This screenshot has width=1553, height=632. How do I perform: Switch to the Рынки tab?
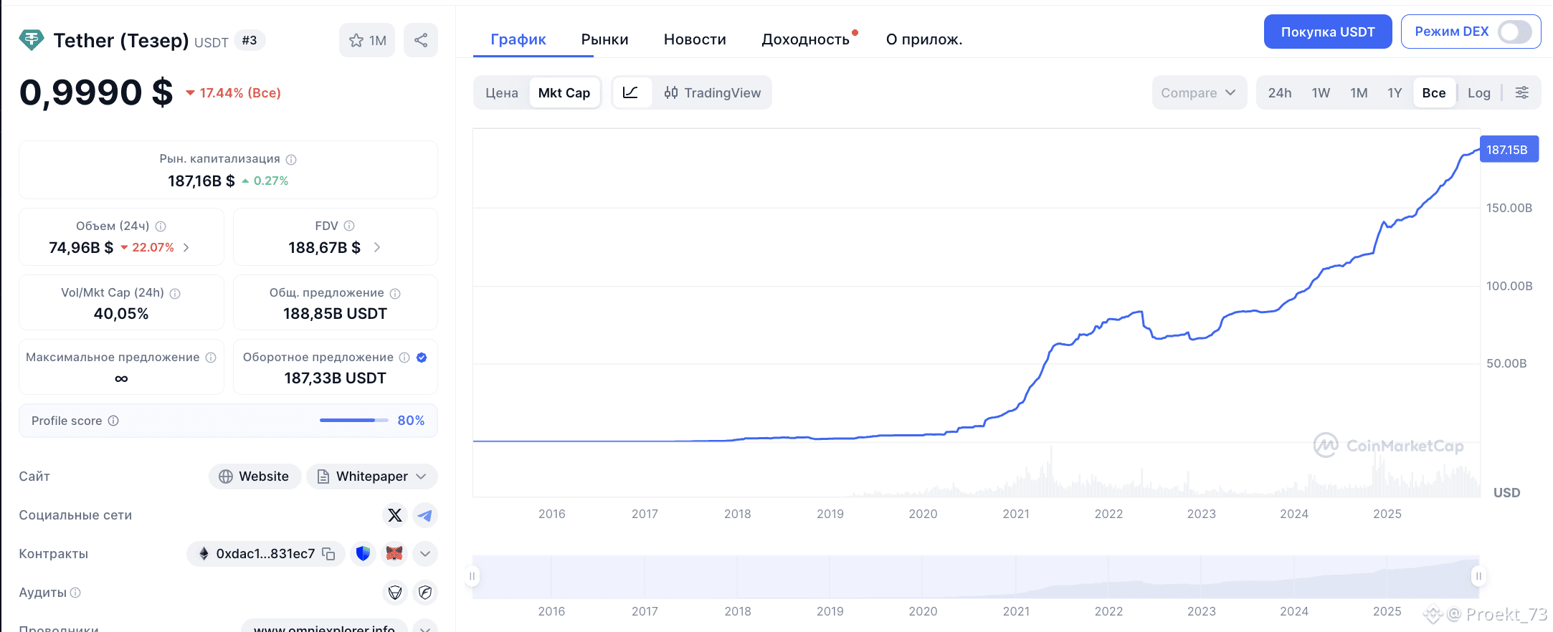(x=604, y=39)
